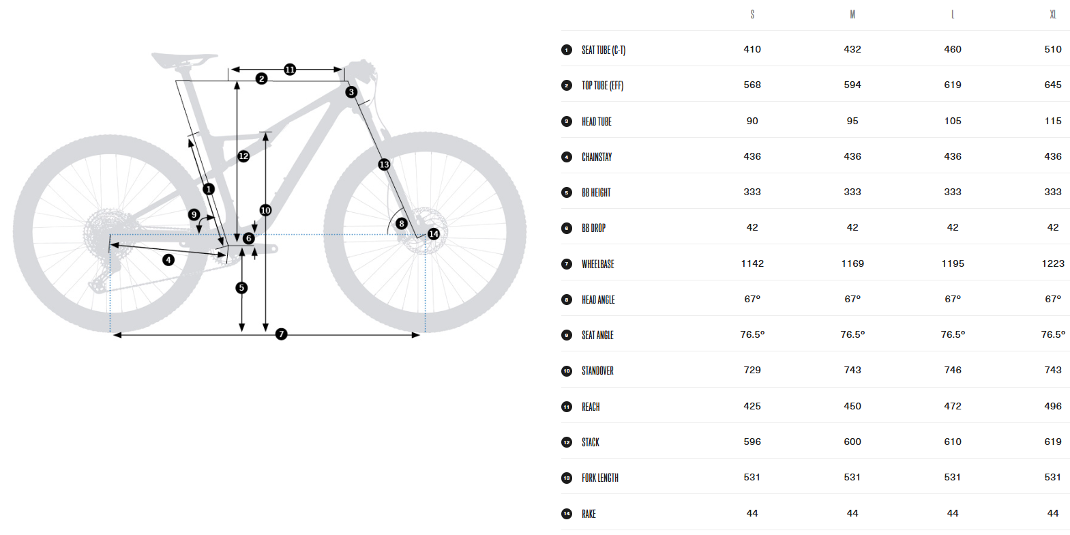Click the number 8 head angle diagram marker

402,224
